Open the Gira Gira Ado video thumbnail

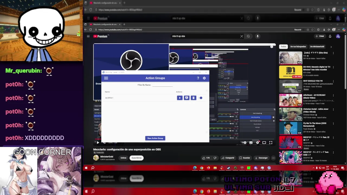coord(291,58)
